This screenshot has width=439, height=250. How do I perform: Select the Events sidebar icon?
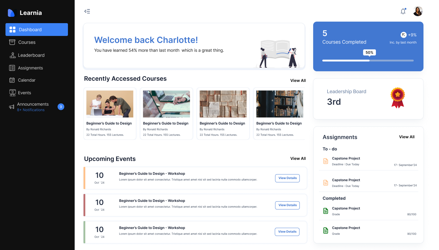(x=12, y=93)
